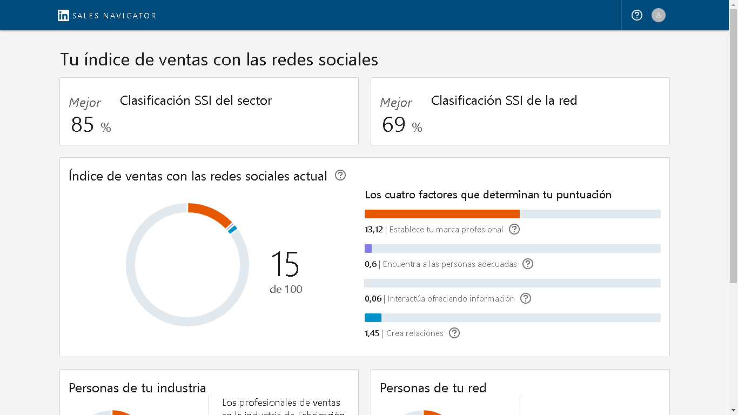The image size is (738, 415).
Task: Click the Interactúa ofreciendo información progress bar
Action: click(x=513, y=283)
